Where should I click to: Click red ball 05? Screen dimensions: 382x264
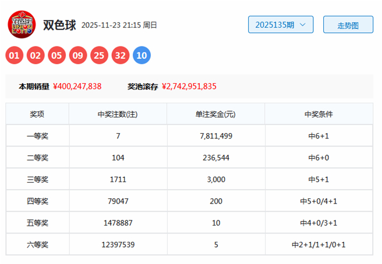tap(56, 55)
